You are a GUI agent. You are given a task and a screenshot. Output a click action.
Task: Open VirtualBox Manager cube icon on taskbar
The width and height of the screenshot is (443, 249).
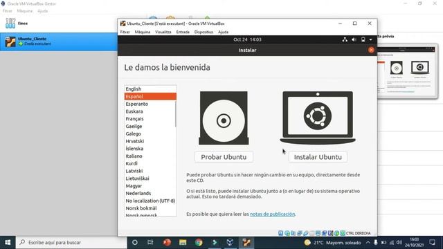point(230,242)
